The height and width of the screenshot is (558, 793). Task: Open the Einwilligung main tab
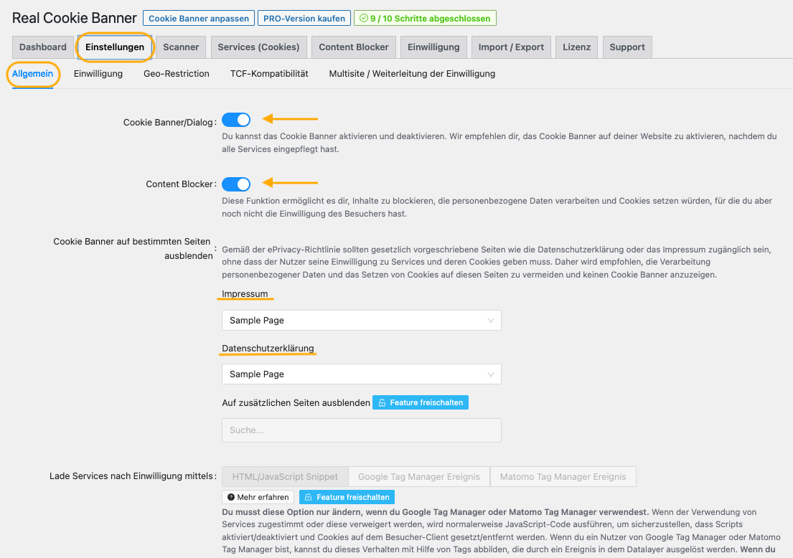pos(433,47)
